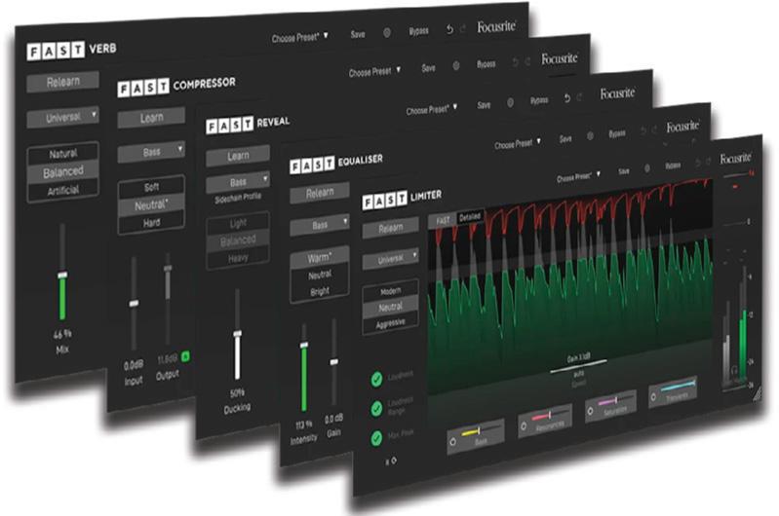Screen dimensions: 779x516
Task: Open the settings gear in FAST Equaliser window
Action: pyautogui.click(x=590, y=136)
